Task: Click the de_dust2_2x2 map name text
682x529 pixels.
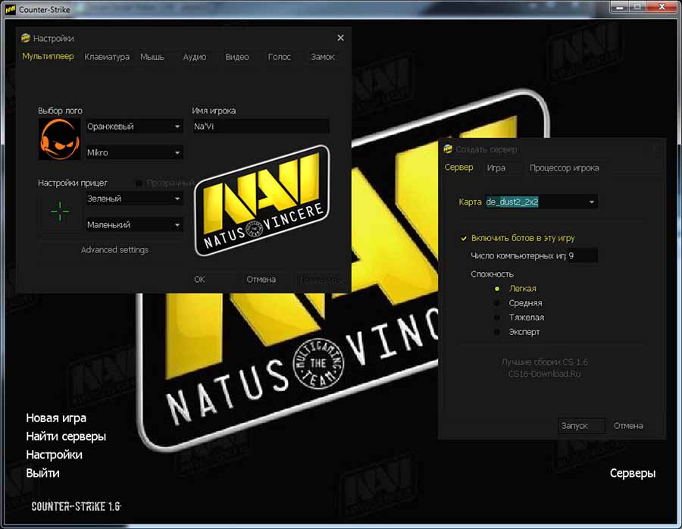Action: (x=512, y=202)
